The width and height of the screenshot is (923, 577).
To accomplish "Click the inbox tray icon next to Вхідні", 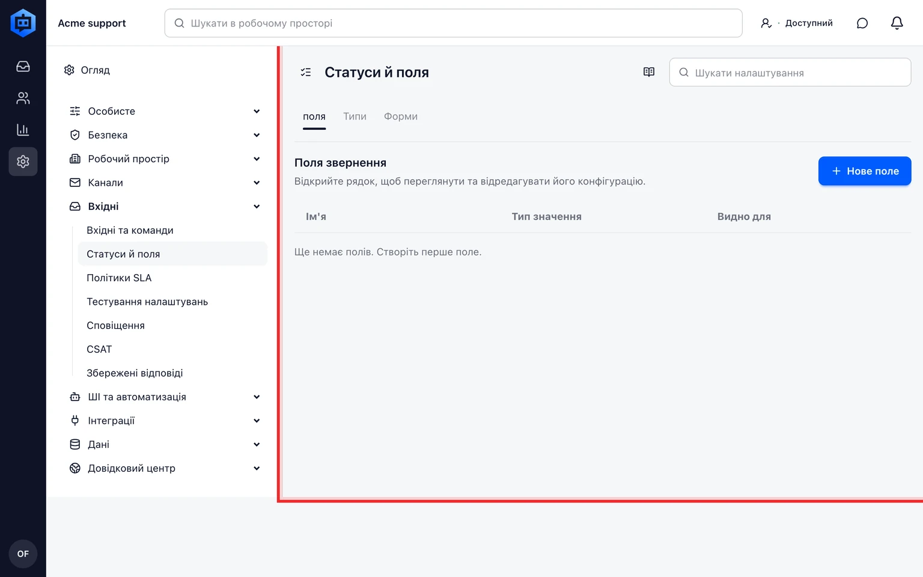I will coord(75,206).
